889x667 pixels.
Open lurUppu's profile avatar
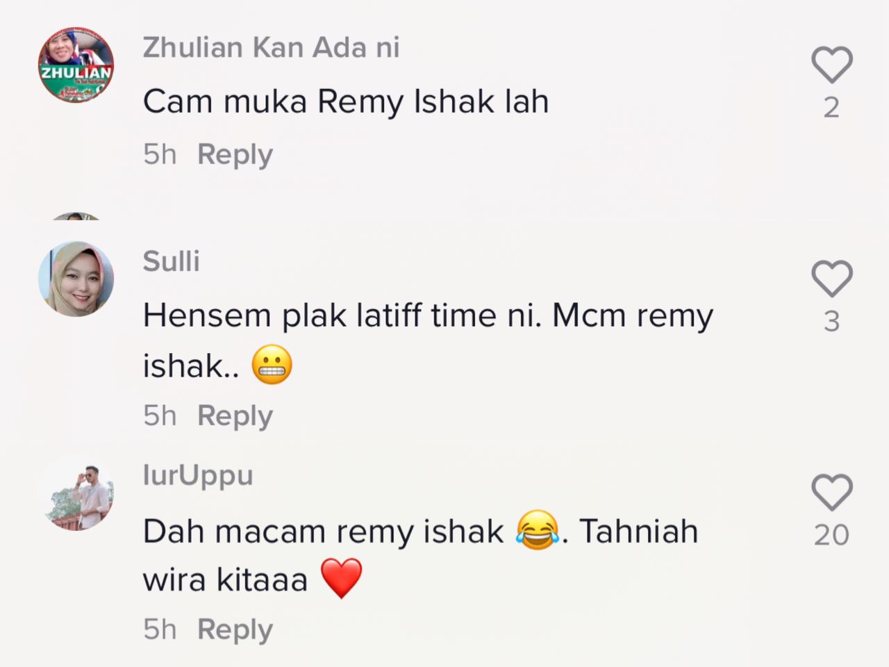point(76,493)
